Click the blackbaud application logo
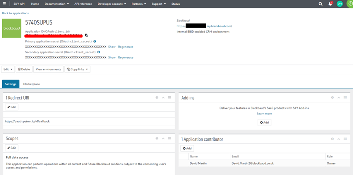 [x=12, y=28]
